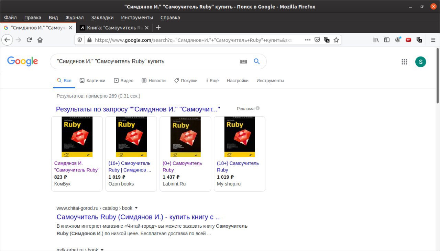Open the Файл menu
This screenshot has width=440, height=251.
pyautogui.click(x=11, y=17)
